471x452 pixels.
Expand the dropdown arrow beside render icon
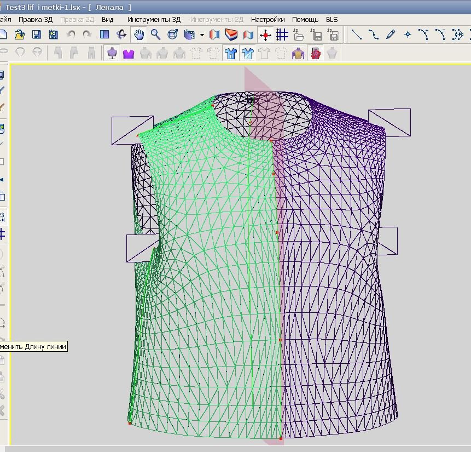[x=202, y=35]
